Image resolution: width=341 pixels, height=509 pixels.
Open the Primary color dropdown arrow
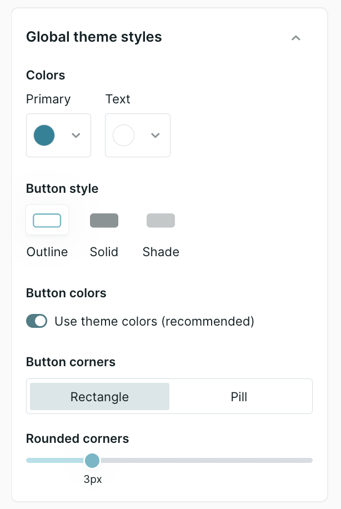tap(76, 136)
